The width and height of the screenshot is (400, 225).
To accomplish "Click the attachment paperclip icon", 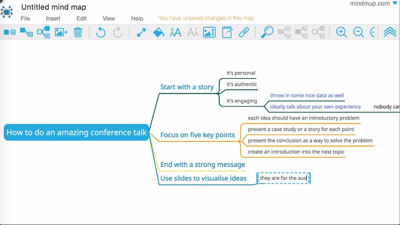I will coord(244,32).
